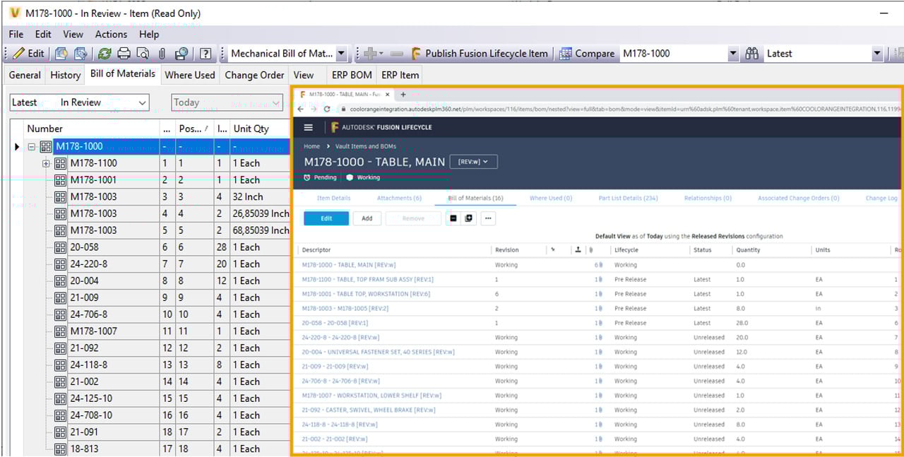Switch to the Where Used tab
This screenshot has height=457, width=904.
pyautogui.click(x=189, y=75)
